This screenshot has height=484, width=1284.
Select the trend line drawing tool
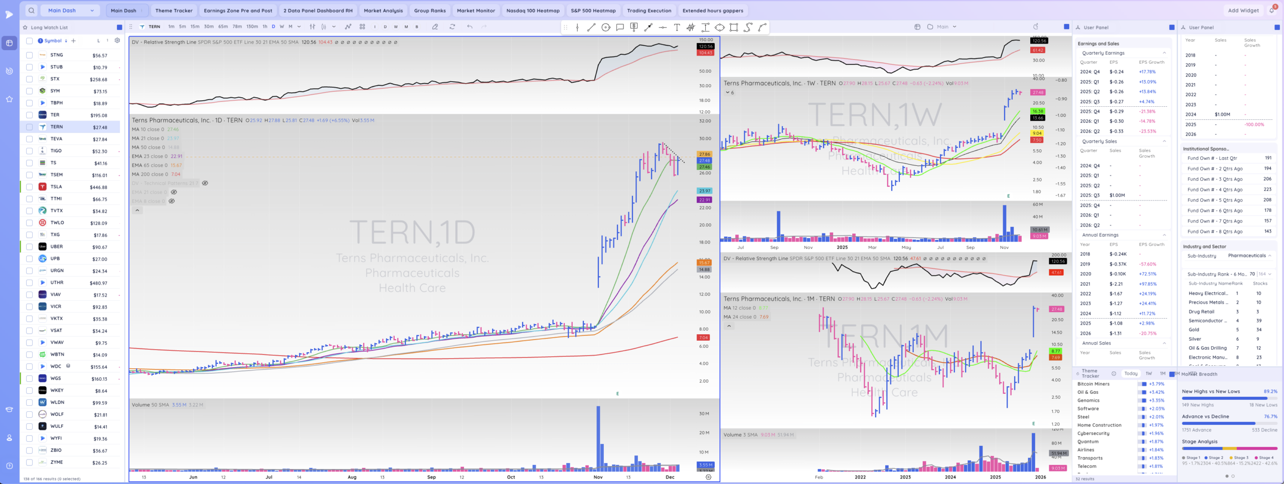[x=591, y=27]
